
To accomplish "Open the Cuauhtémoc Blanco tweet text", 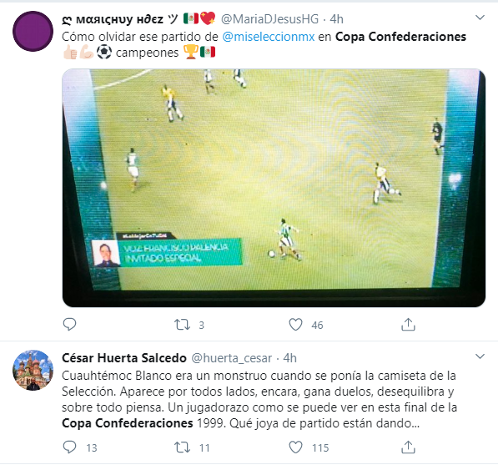I will coord(259,400).
